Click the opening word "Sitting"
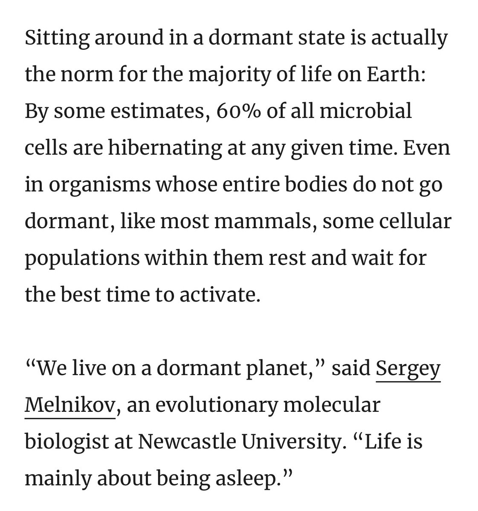478x511 pixels. (x=57, y=38)
